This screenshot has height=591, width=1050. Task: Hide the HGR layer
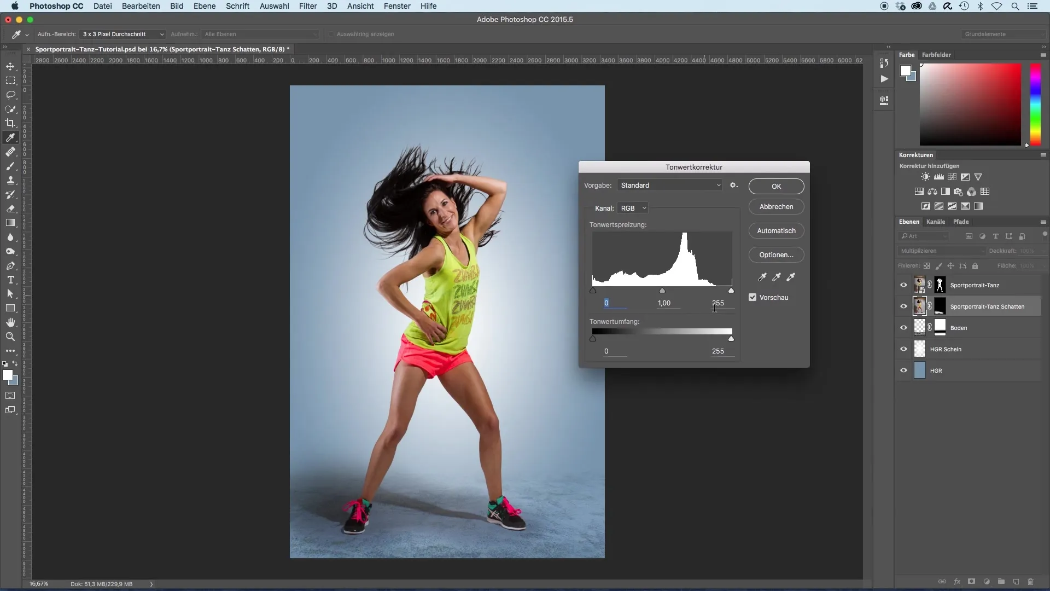coord(903,370)
